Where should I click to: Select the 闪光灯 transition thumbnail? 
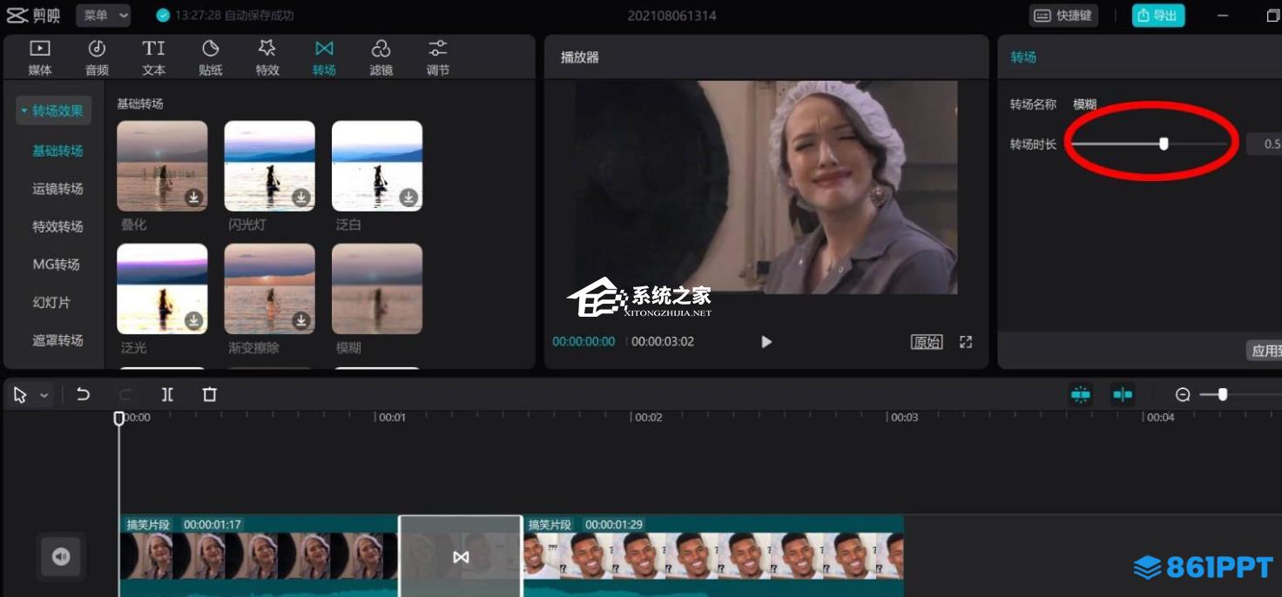click(270, 166)
